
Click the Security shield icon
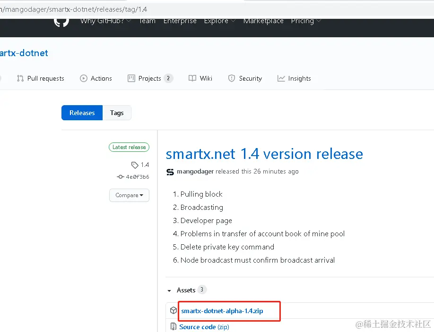click(x=232, y=78)
